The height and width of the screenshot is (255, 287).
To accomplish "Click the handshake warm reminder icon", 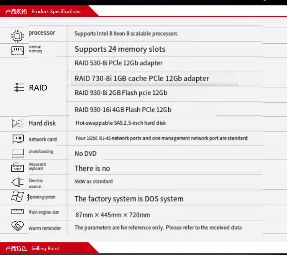I will (x=18, y=226).
